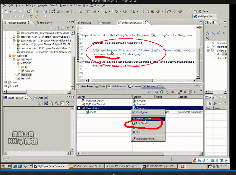Switch to Snippets tab
Image resolution: width=236 pixels, height=175 pixels.
pyautogui.click(x=40, y=98)
